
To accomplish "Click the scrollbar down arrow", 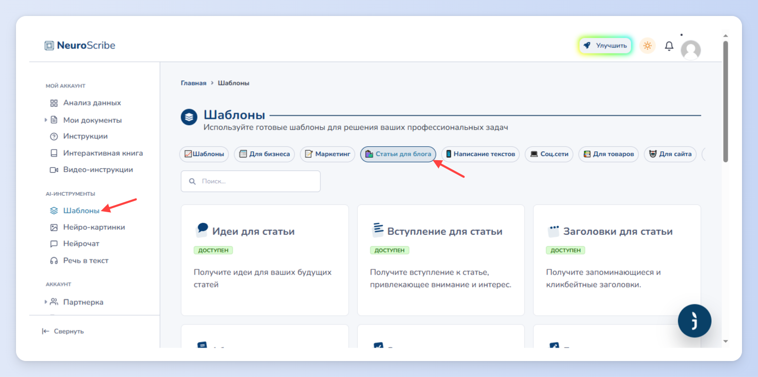I will (726, 341).
